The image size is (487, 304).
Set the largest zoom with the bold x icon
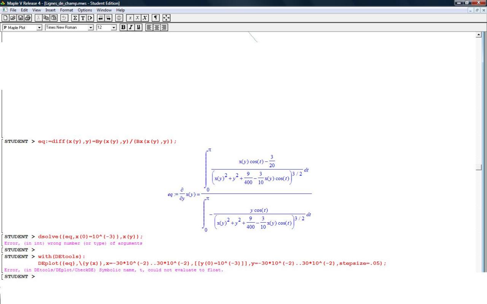pyautogui.click(x=145, y=18)
